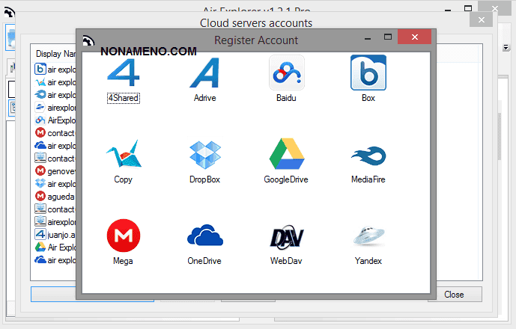Select the Mega 'contact' account row
Screen dimensions: 516x329
click(x=55, y=133)
